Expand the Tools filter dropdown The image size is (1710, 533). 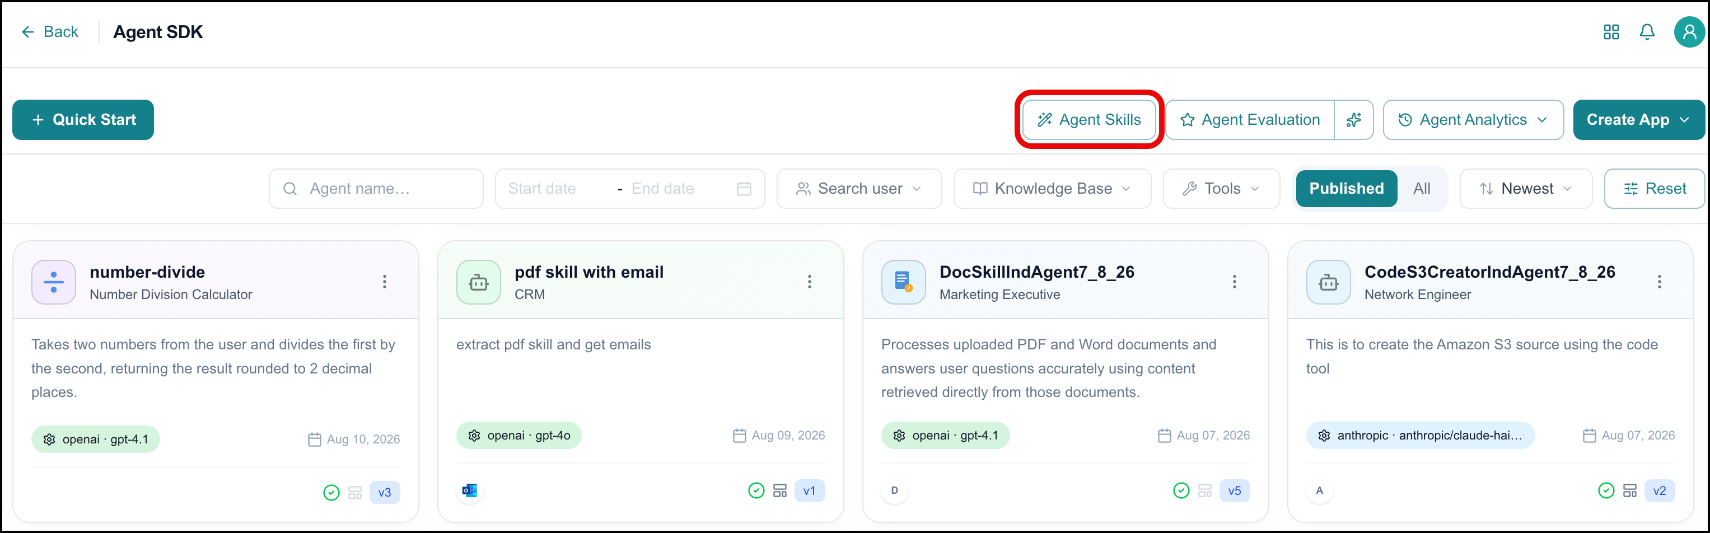click(x=1221, y=189)
